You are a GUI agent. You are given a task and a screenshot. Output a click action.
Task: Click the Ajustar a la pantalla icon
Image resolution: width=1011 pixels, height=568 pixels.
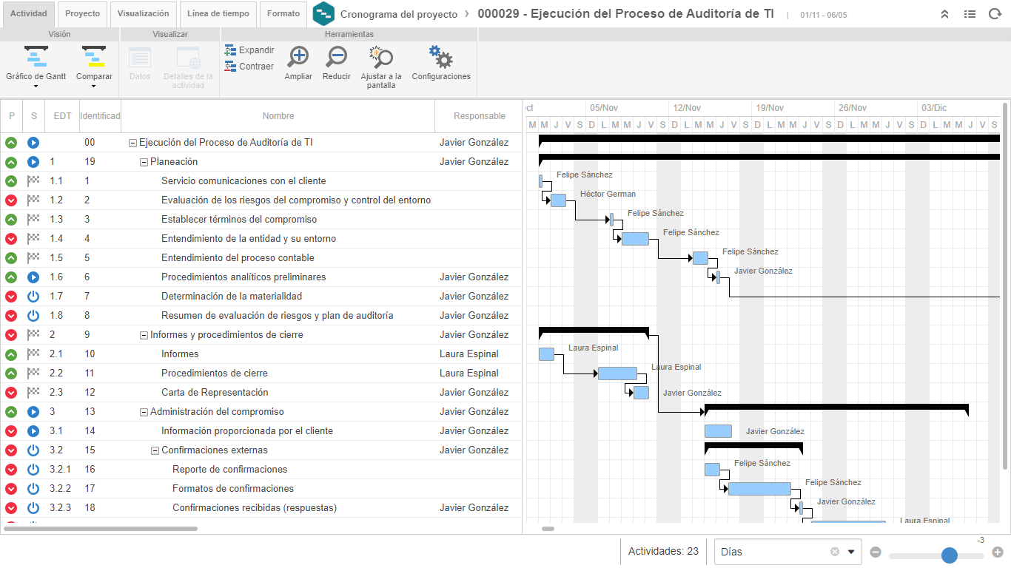click(x=381, y=57)
